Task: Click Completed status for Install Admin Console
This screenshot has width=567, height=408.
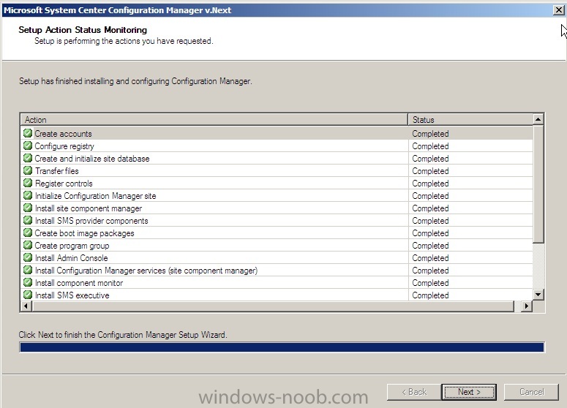Action: 430,258
